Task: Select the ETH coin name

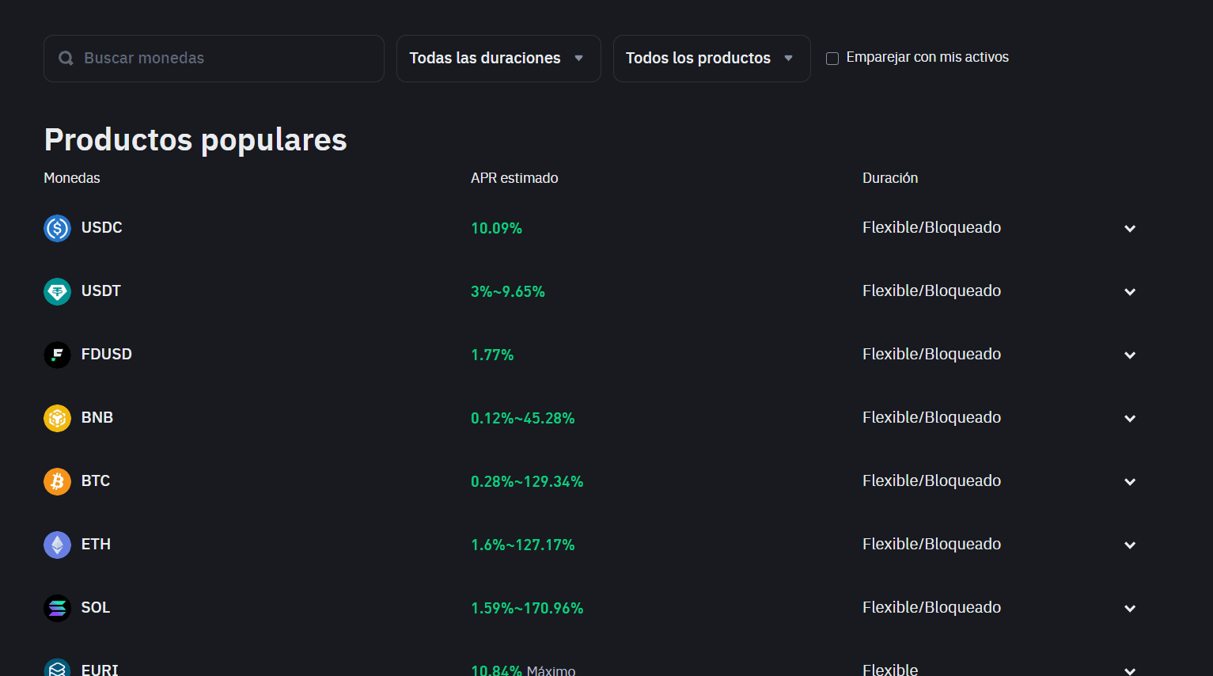Action: (96, 544)
